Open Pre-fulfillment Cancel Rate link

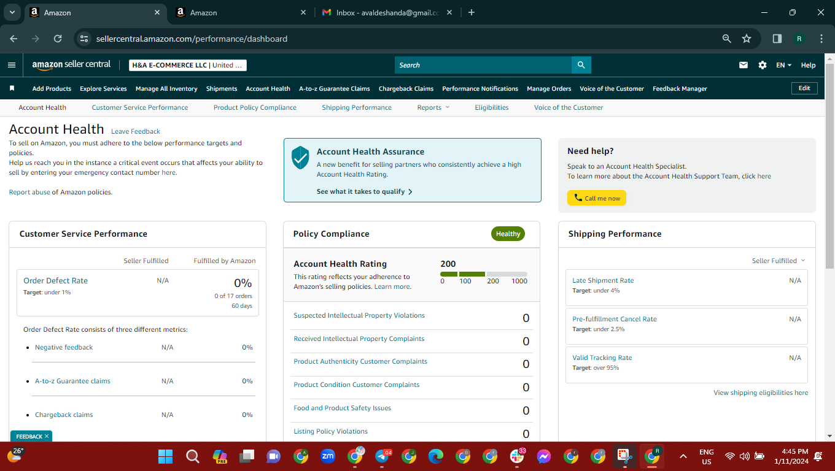(615, 319)
